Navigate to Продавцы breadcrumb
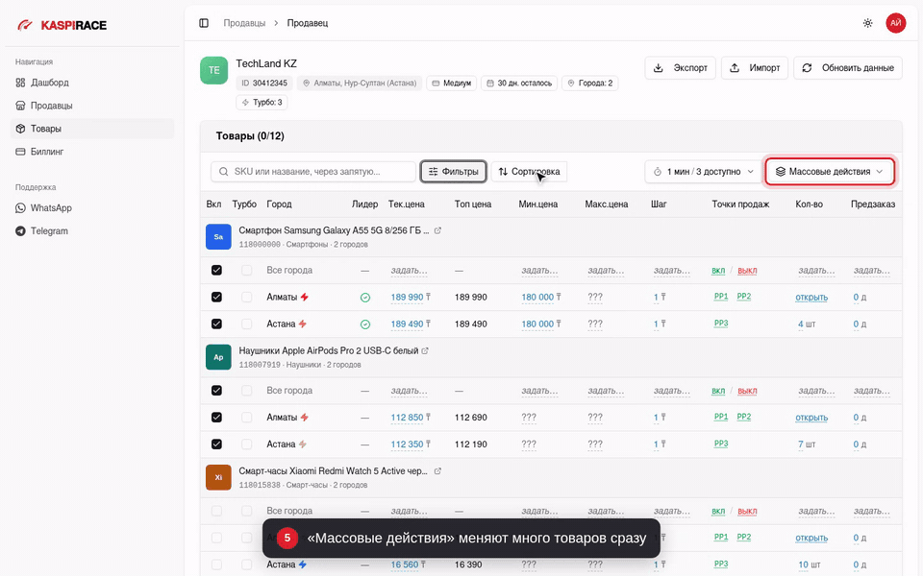This screenshot has width=923, height=576. pos(244,23)
